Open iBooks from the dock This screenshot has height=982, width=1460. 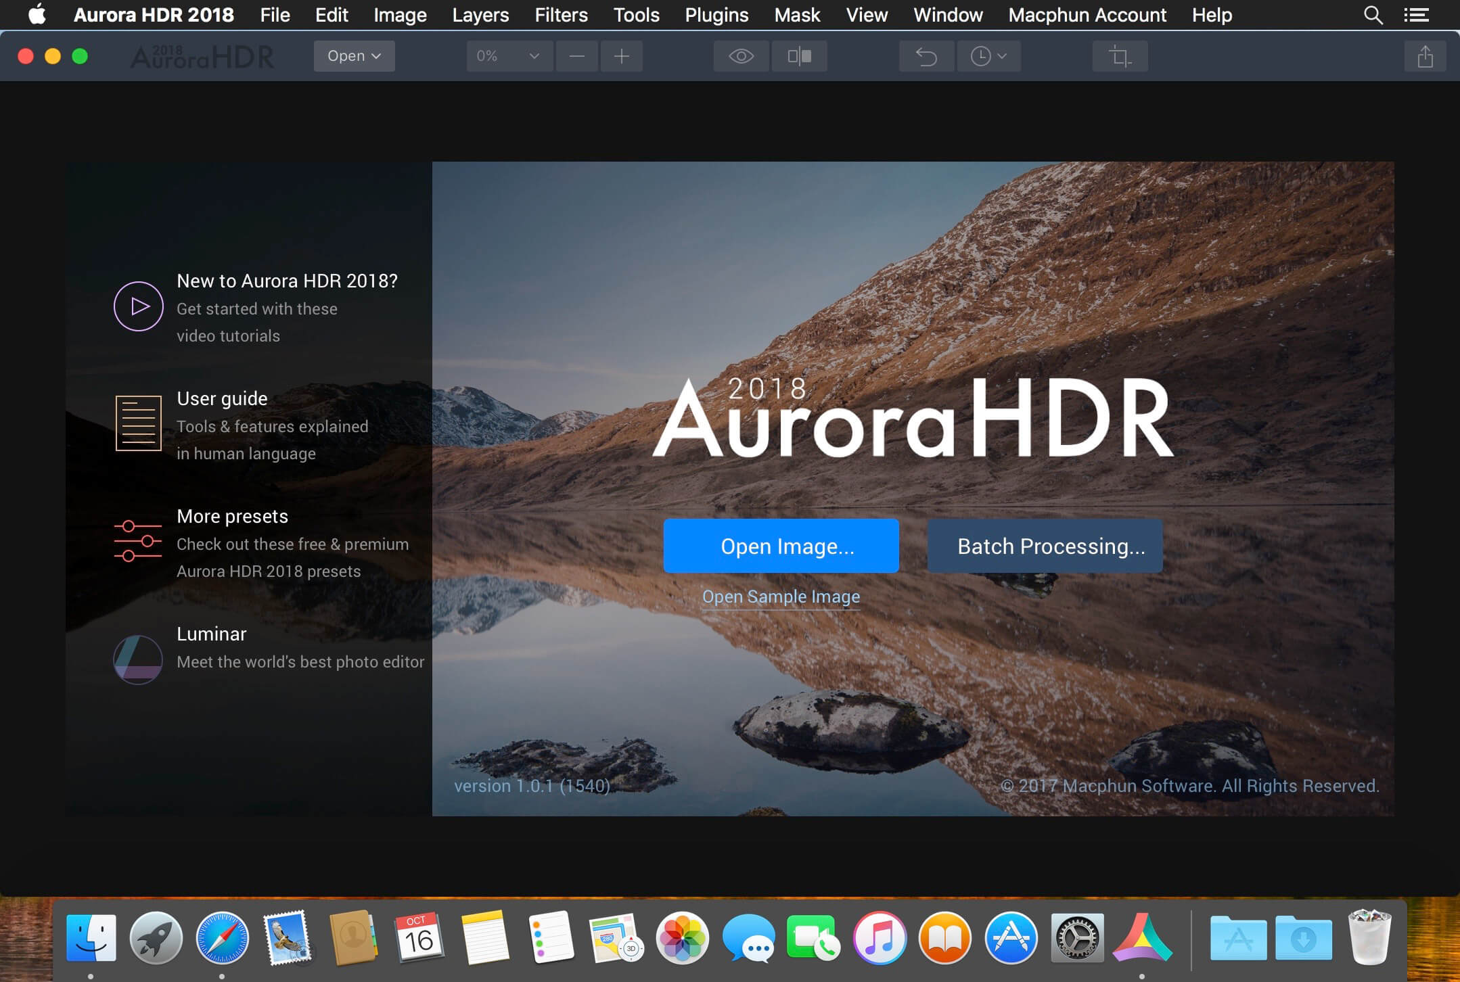point(944,938)
